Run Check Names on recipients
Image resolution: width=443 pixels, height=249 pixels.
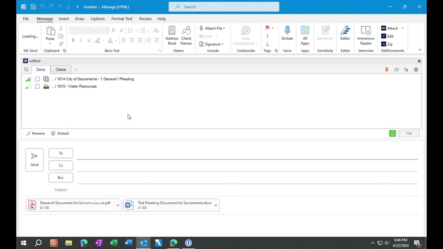coord(186,36)
